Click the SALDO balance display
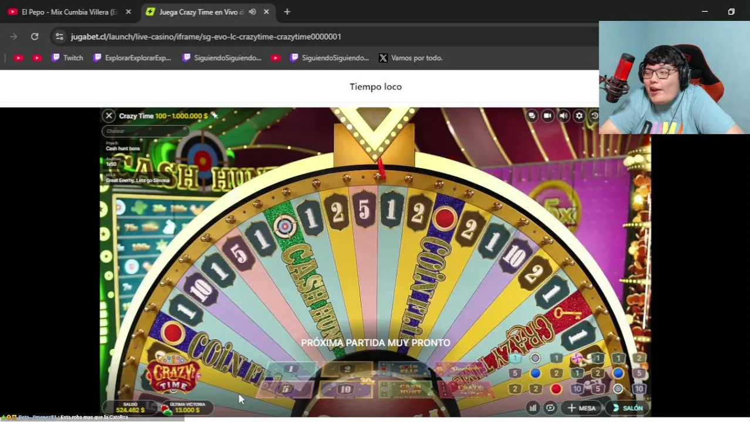750x422 pixels. tap(130, 407)
